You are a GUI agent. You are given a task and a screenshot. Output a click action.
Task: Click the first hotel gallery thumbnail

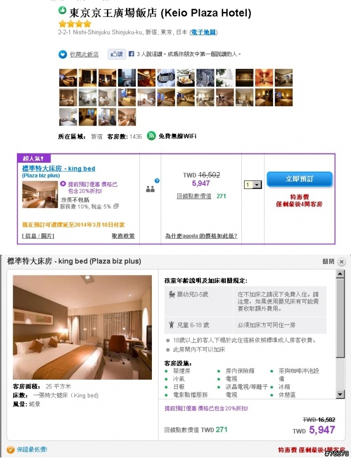click(x=68, y=78)
